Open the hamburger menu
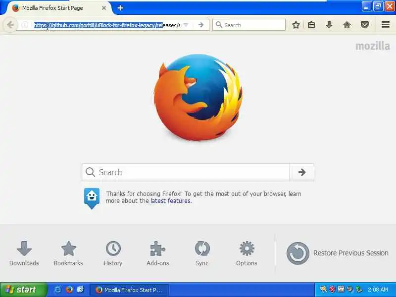This screenshot has height=297, width=396. point(386,24)
